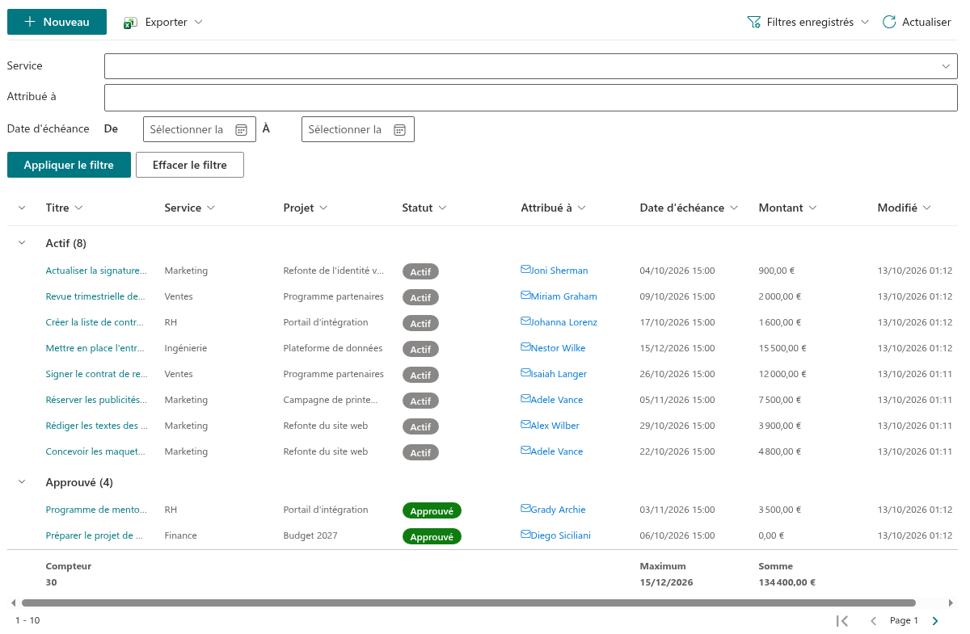Open item Mettre en place l'entr…
Image resolution: width=970 pixels, height=634 pixels.
pos(96,348)
